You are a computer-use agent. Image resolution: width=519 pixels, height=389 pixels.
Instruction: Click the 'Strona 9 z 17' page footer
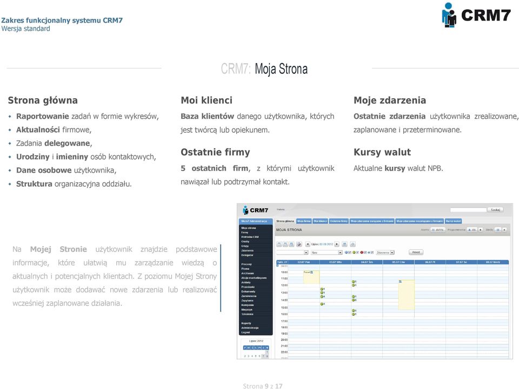(x=263, y=386)
